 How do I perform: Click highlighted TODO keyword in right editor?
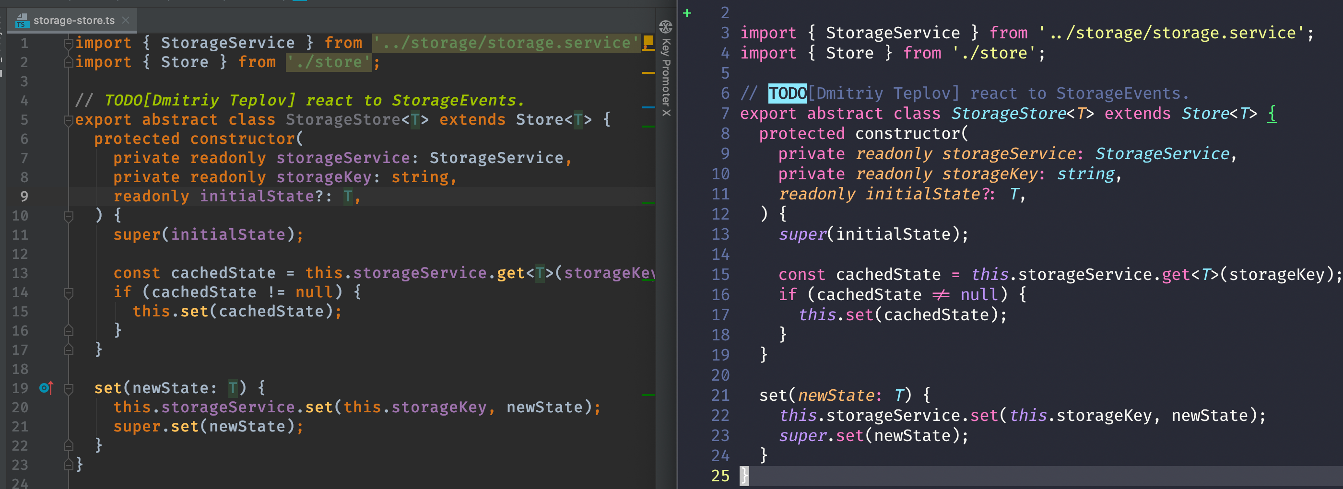[x=787, y=93]
